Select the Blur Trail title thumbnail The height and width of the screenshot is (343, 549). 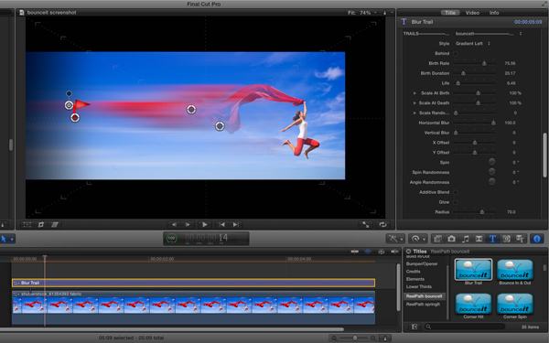coord(473,270)
